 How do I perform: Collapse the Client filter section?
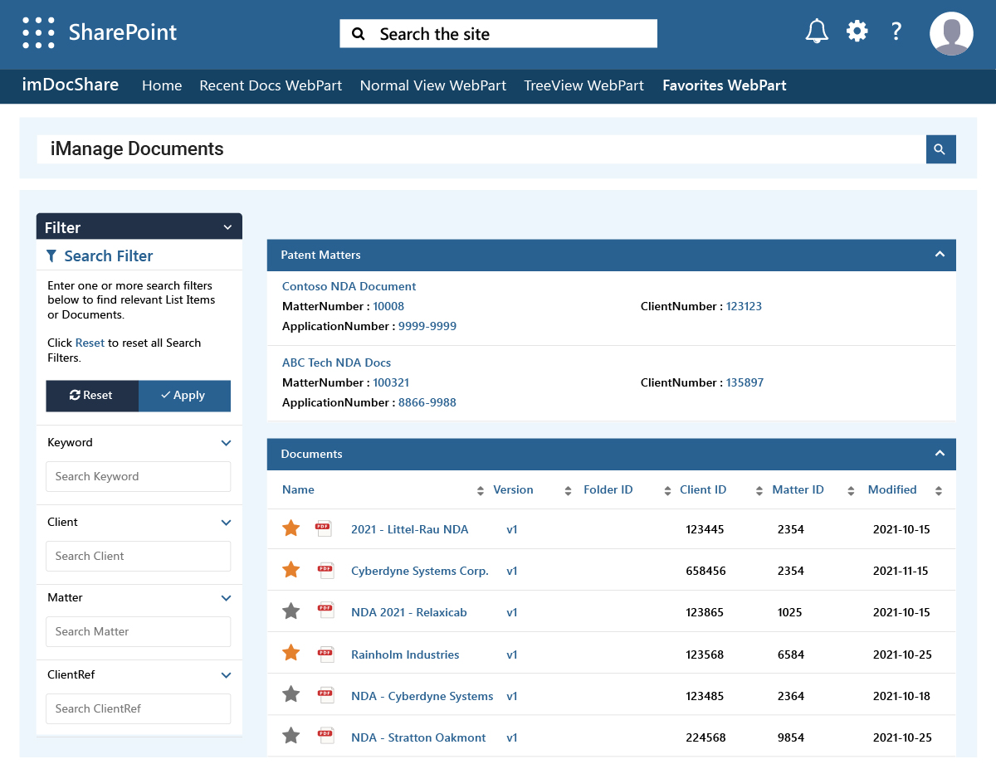click(x=226, y=523)
